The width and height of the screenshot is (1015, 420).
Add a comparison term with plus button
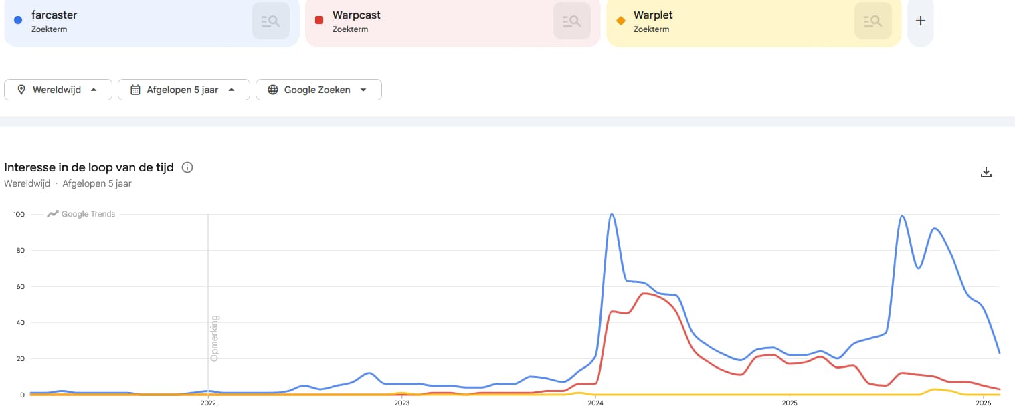[921, 21]
